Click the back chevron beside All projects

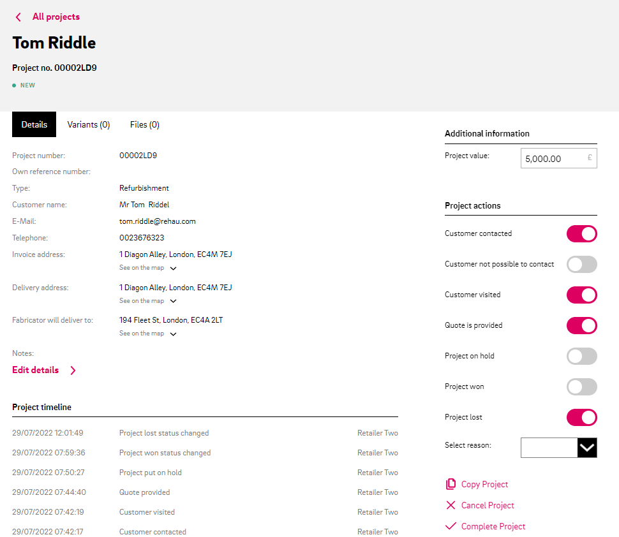(19, 17)
